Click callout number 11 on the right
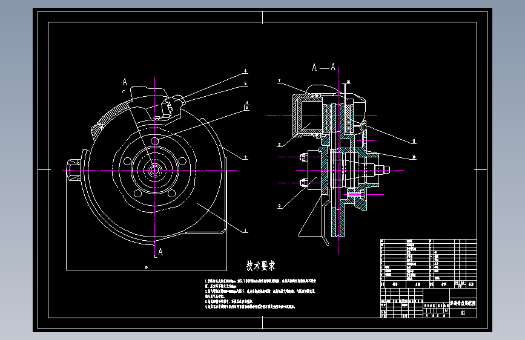The height and width of the screenshot is (340, 525). (x=414, y=141)
